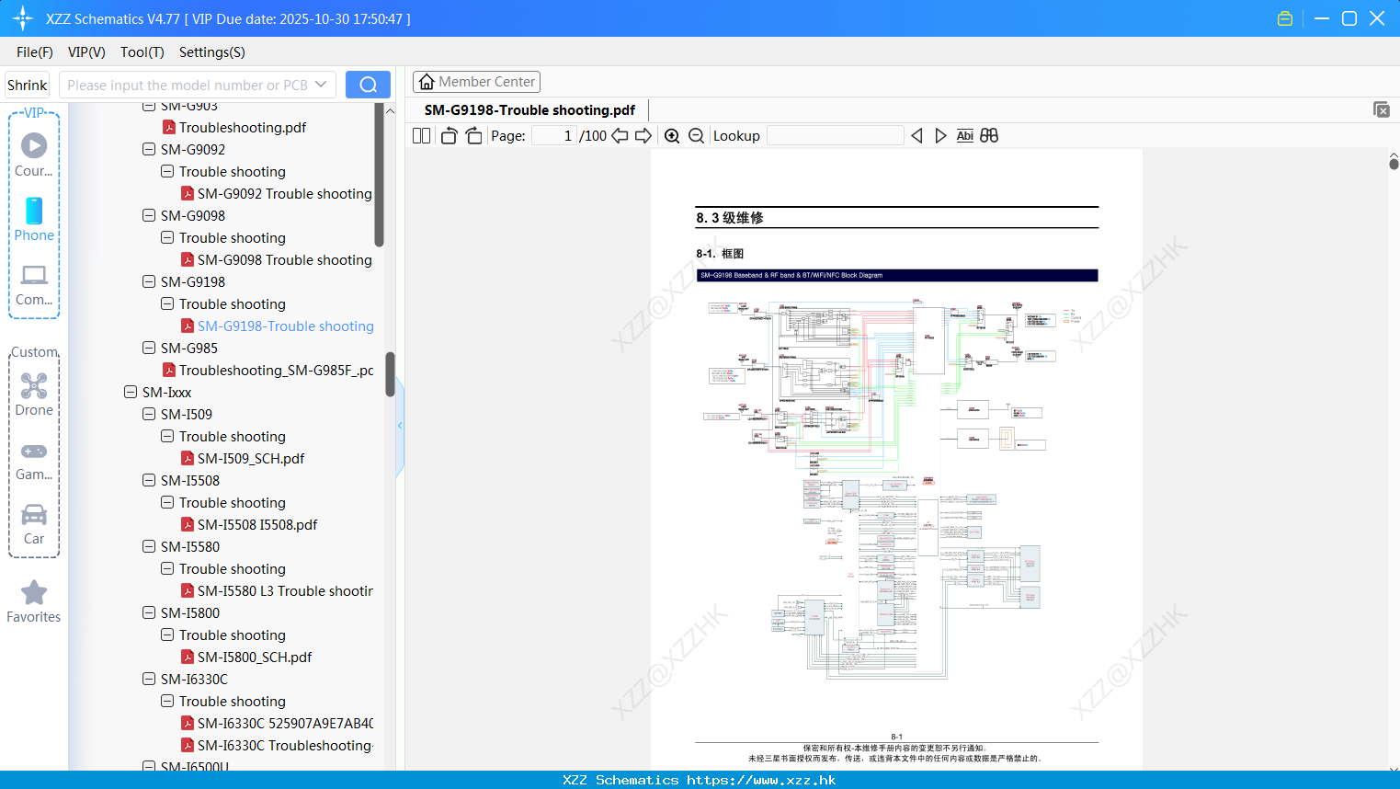
Task: Toggle two-page layout view
Action: pos(421,135)
